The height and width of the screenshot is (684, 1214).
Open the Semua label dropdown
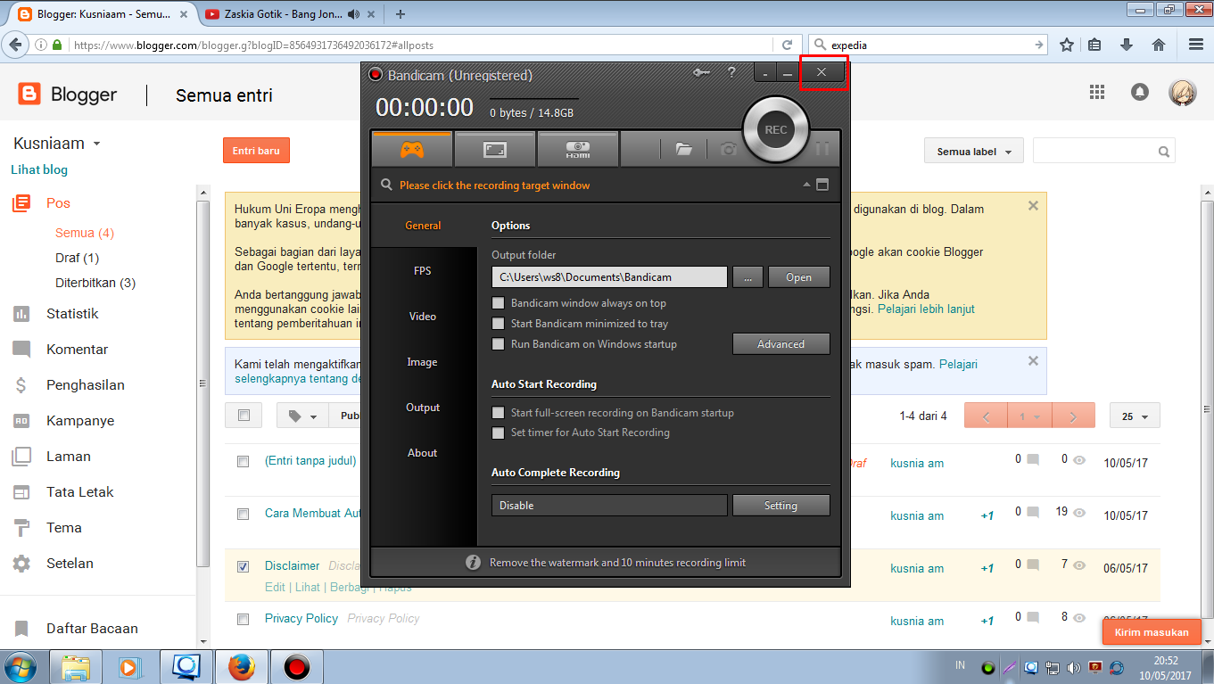click(x=973, y=152)
